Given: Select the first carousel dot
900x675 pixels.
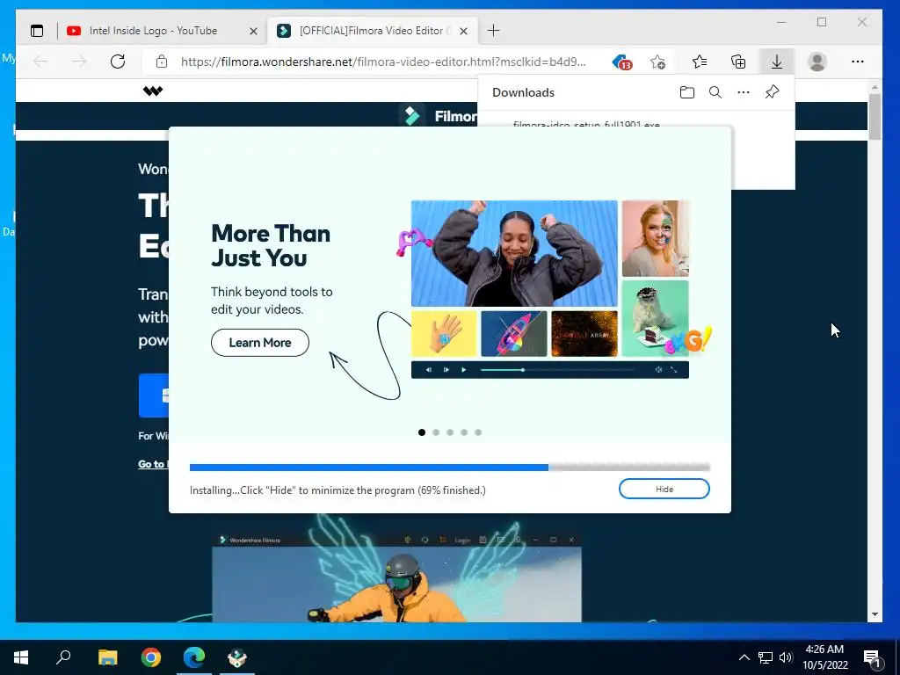Looking at the screenshot, I should pyautogui.click(x=422, y=432).
